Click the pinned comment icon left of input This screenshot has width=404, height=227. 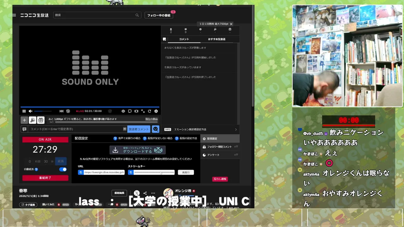(x=24, y=129)
